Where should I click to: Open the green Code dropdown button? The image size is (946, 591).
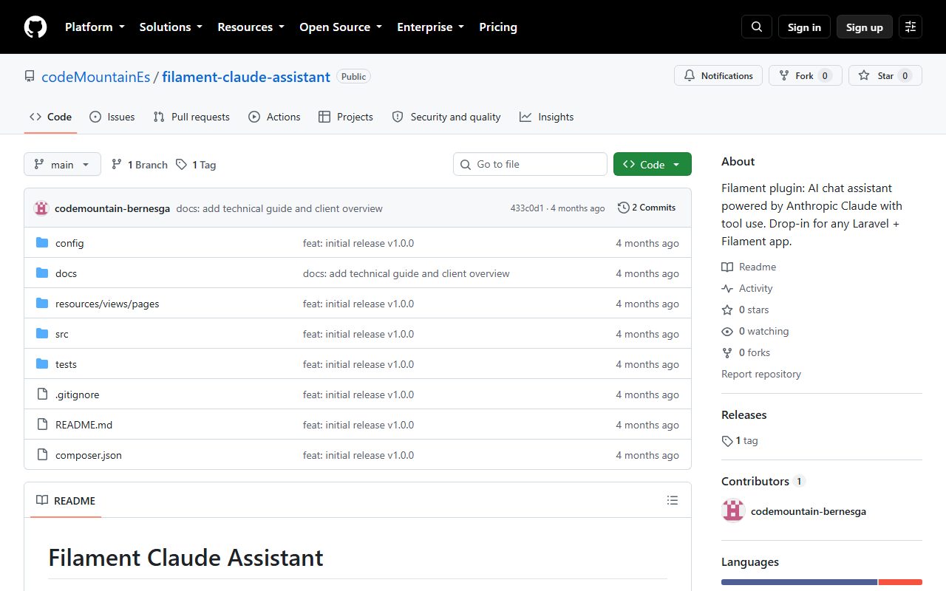point(653,165)
